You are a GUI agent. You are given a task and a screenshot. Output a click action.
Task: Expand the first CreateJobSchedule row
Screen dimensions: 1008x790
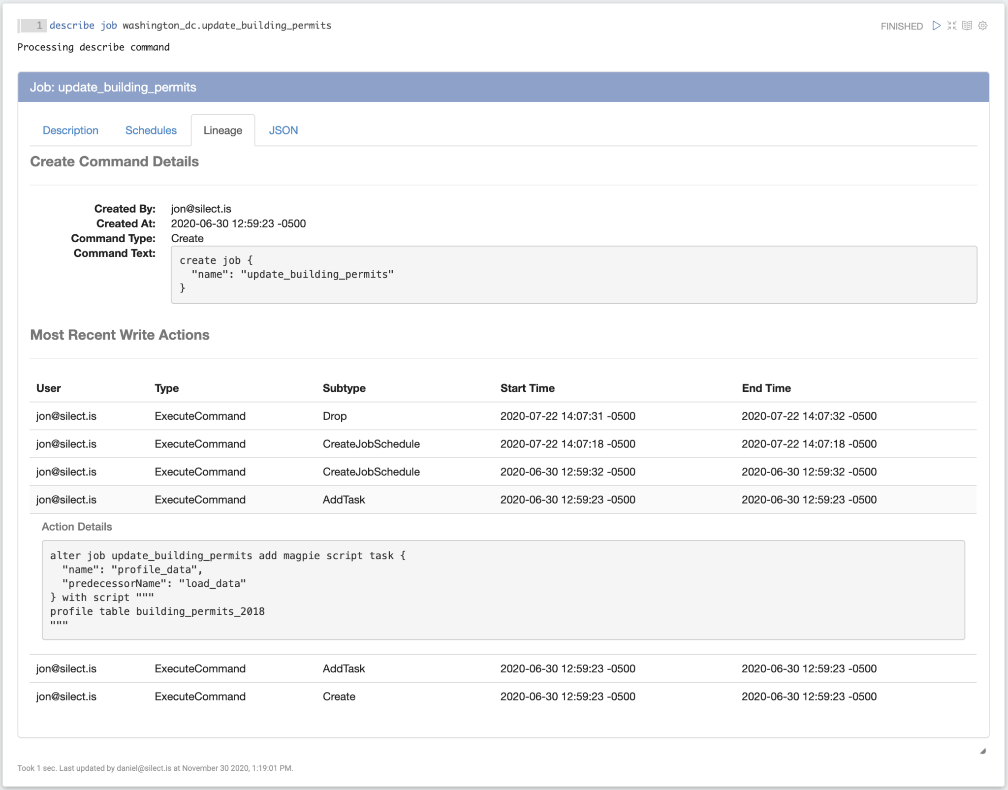tap(371, 443)
